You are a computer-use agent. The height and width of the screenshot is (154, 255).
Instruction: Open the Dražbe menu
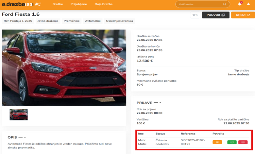(58, 4)
